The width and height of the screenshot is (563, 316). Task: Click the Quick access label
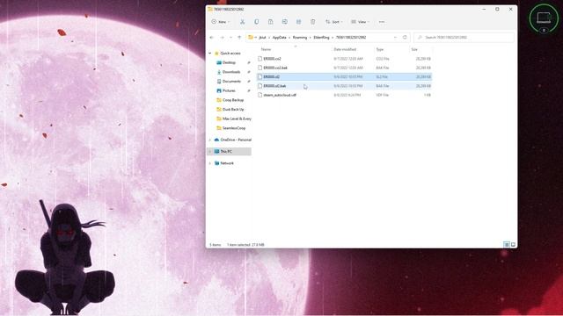coord(230,53)
